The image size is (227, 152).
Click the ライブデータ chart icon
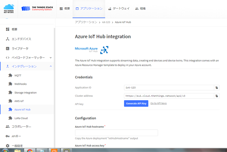[8, 48]
